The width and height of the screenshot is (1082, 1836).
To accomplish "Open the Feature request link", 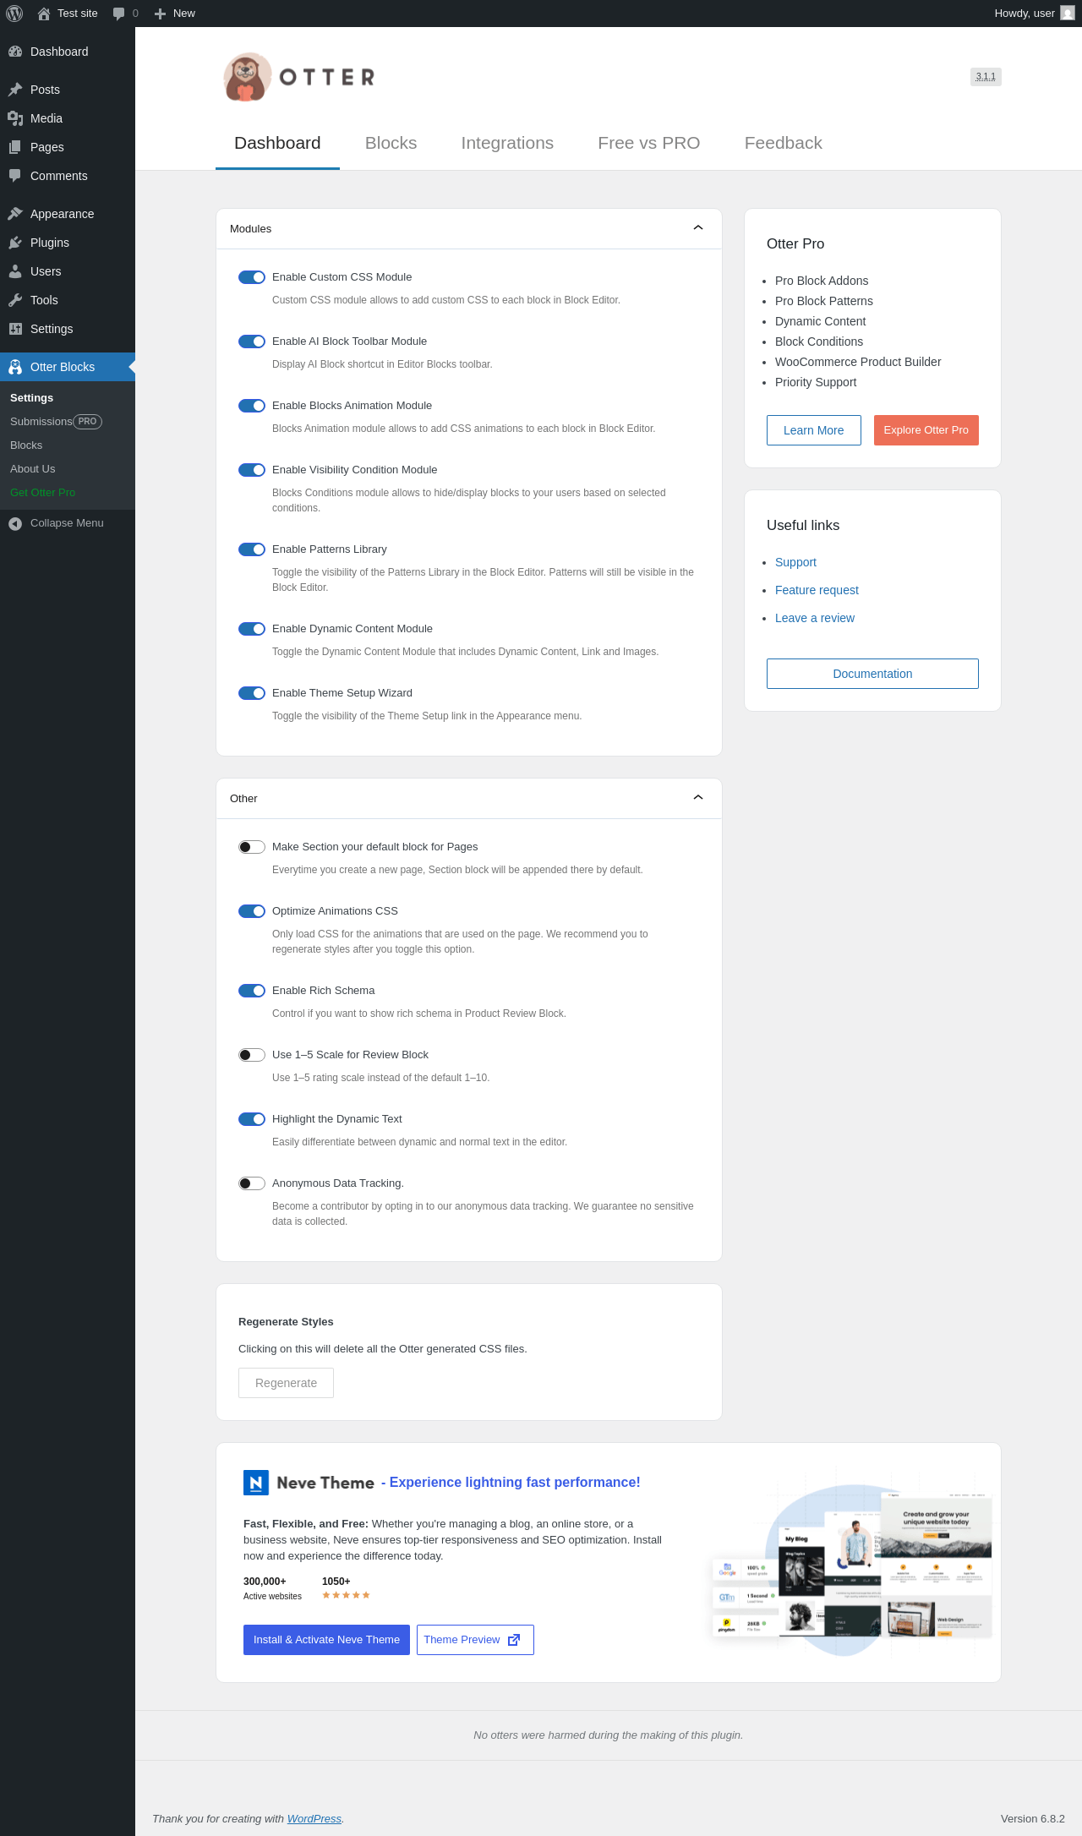I will (817, 590).
